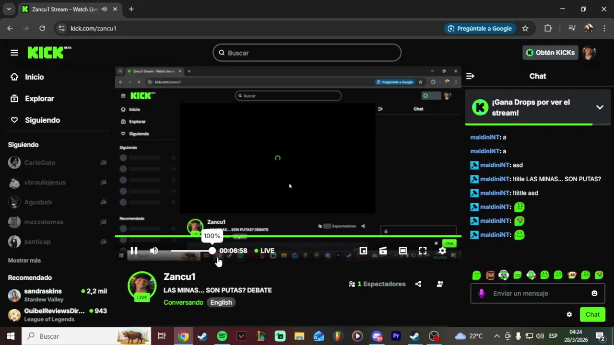
Task: Open a new Chrome tab
Action: tap(131, 9)
